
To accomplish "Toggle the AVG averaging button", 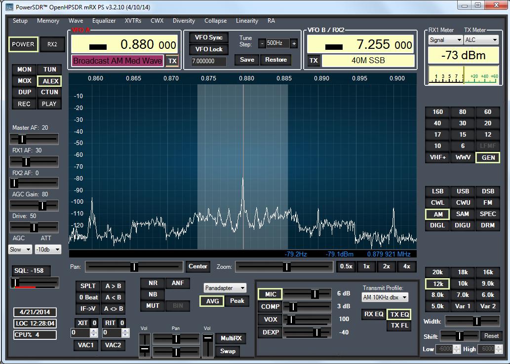I will pos(212,301).
